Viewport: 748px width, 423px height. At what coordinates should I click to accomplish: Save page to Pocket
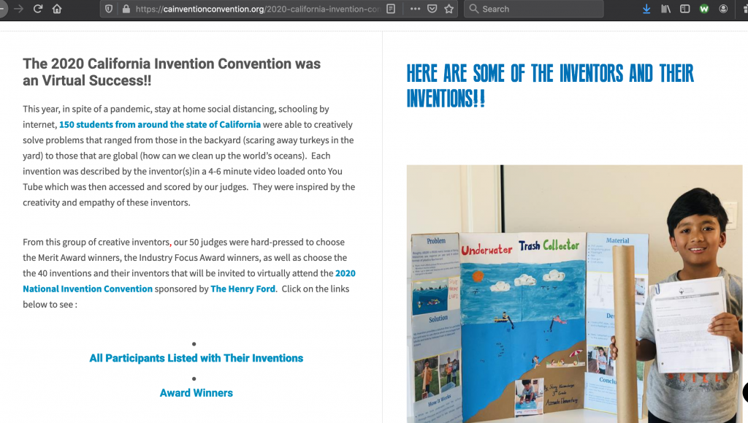coord(432,9)
